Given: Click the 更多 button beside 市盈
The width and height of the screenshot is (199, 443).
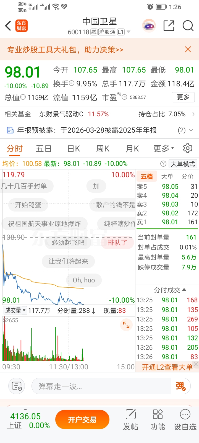Looking at the screenshot, I should pos(183,97).
